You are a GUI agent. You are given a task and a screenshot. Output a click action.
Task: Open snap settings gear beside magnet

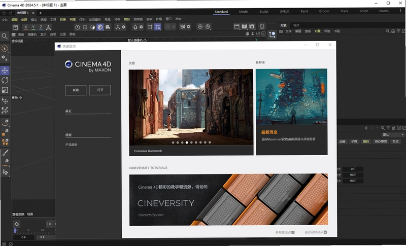(x=141, y=27)
